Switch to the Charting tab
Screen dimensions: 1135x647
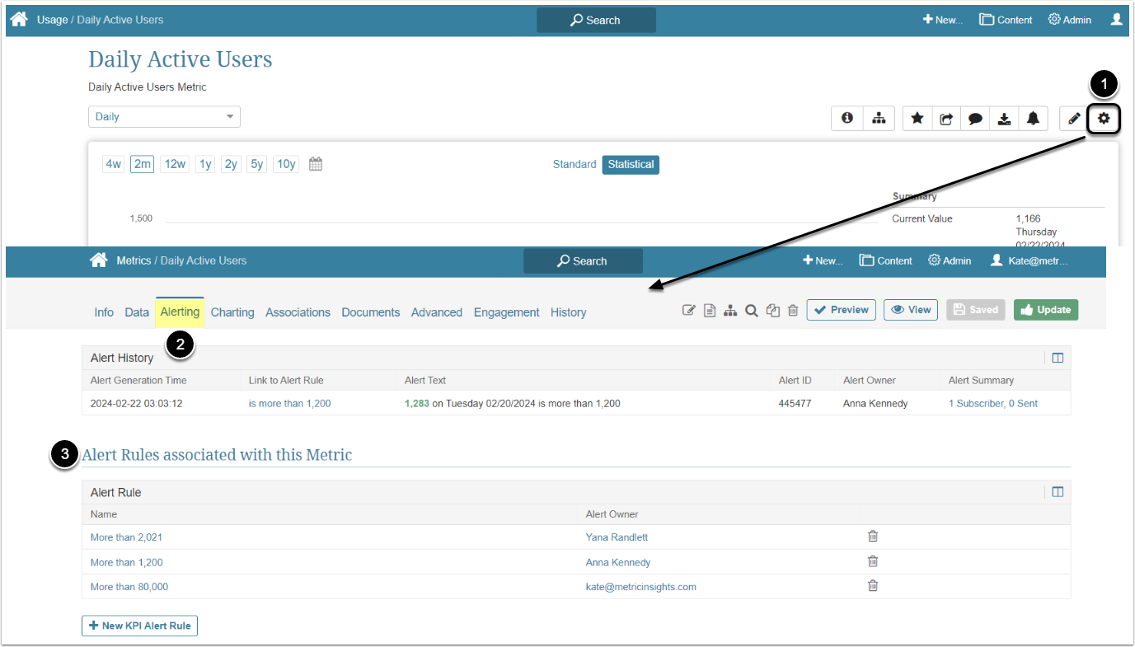click(x=232, y=312)
